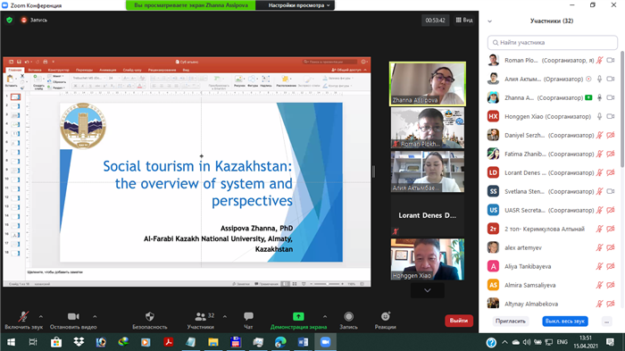Image resolution: width=625 pixels, height=351 pixels.
Task: Open Windows Start button
Action: tap(11, 342)
